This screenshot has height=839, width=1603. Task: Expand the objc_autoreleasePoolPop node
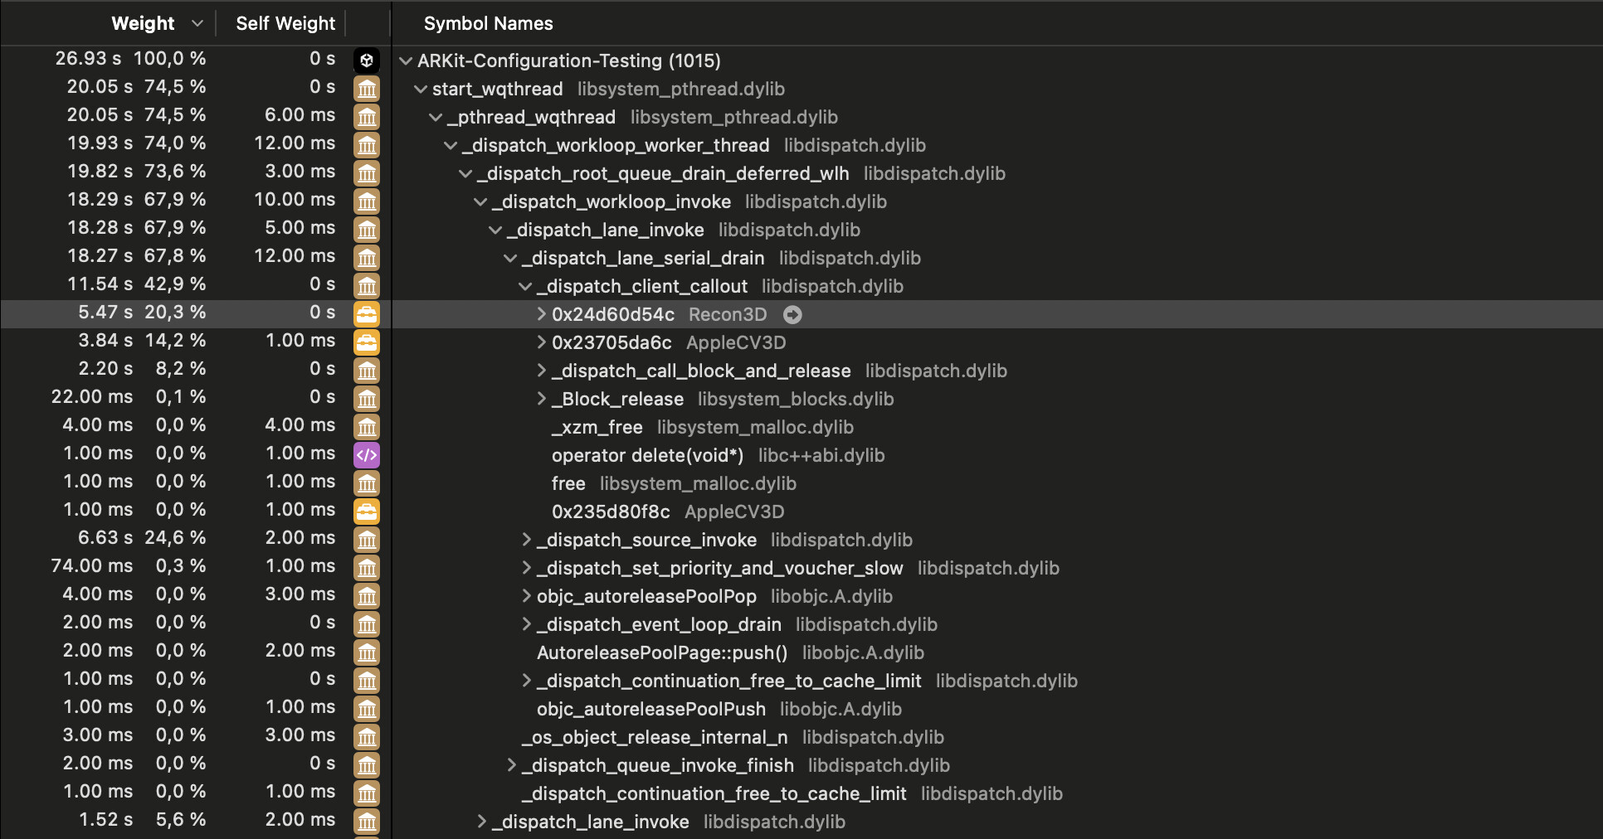(x=527, y=596)
